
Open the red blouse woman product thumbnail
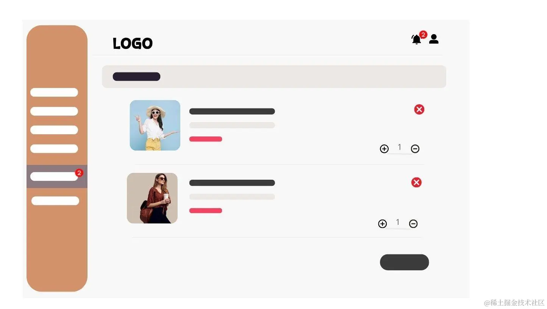pos(152,198)
